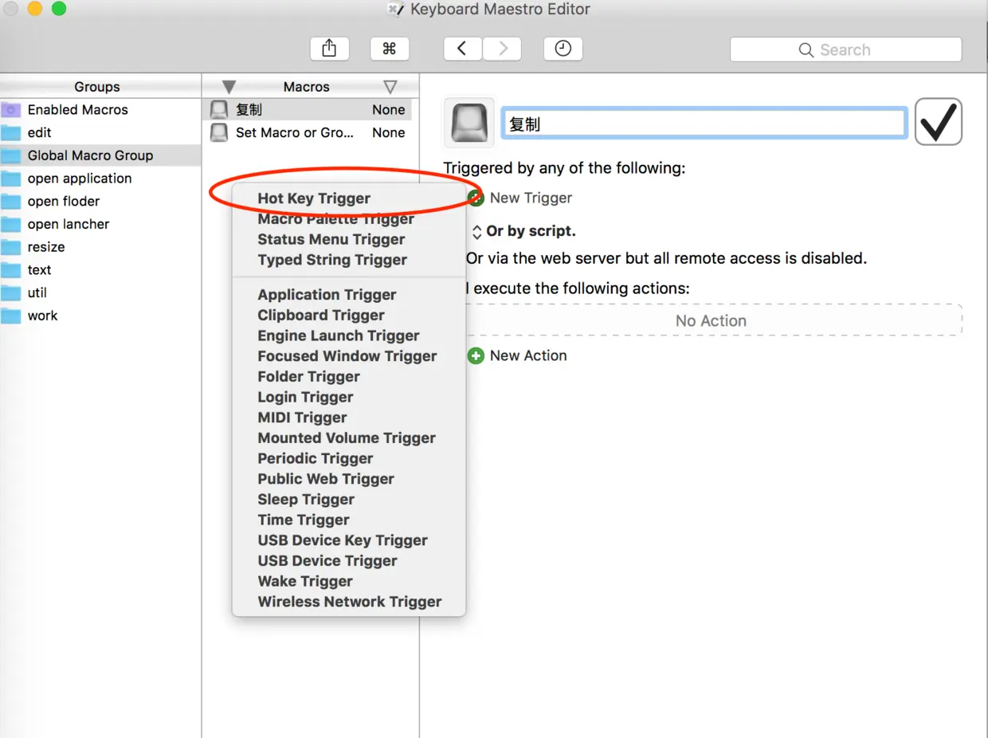Click the key icon next to 复制 in list

219,110
